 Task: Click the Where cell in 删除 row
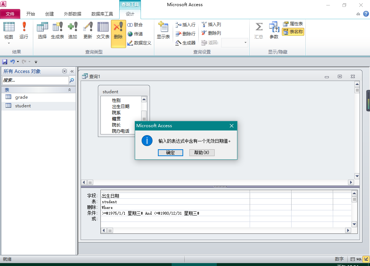tap(175, 207)
